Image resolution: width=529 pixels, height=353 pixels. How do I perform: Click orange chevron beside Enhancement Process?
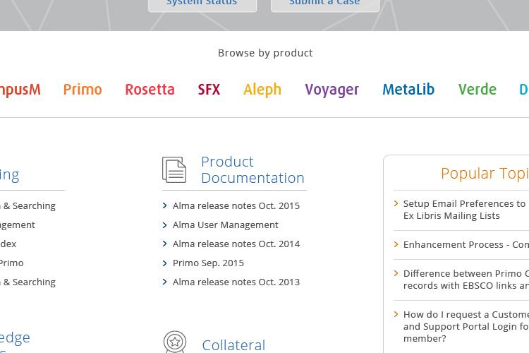click(396, 244)
